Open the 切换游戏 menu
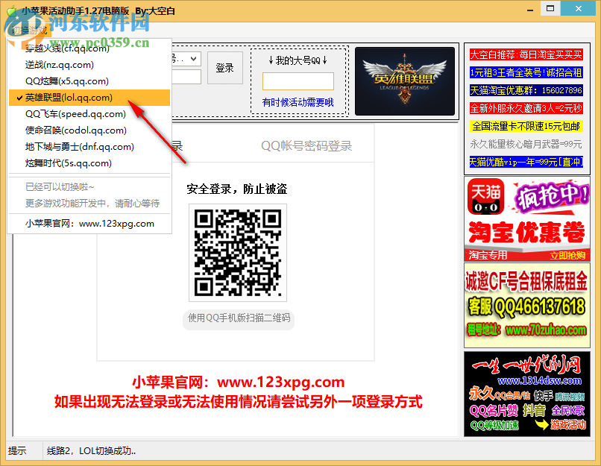The image size is (601, 466). click(29, 31)
